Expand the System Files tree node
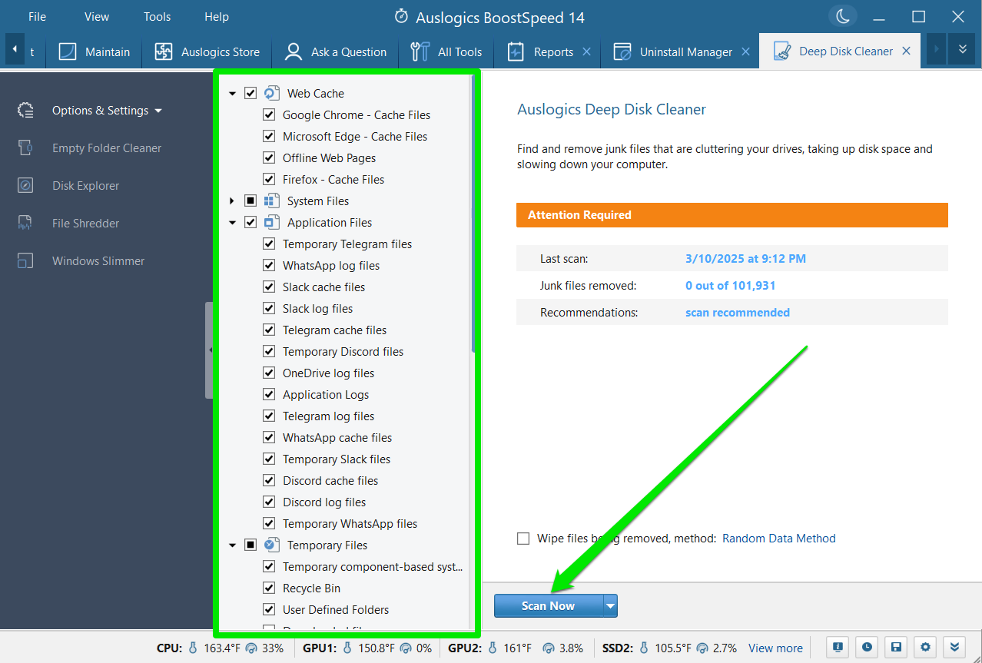This screenshot has height=663, width=982. [x=232, y=201]
